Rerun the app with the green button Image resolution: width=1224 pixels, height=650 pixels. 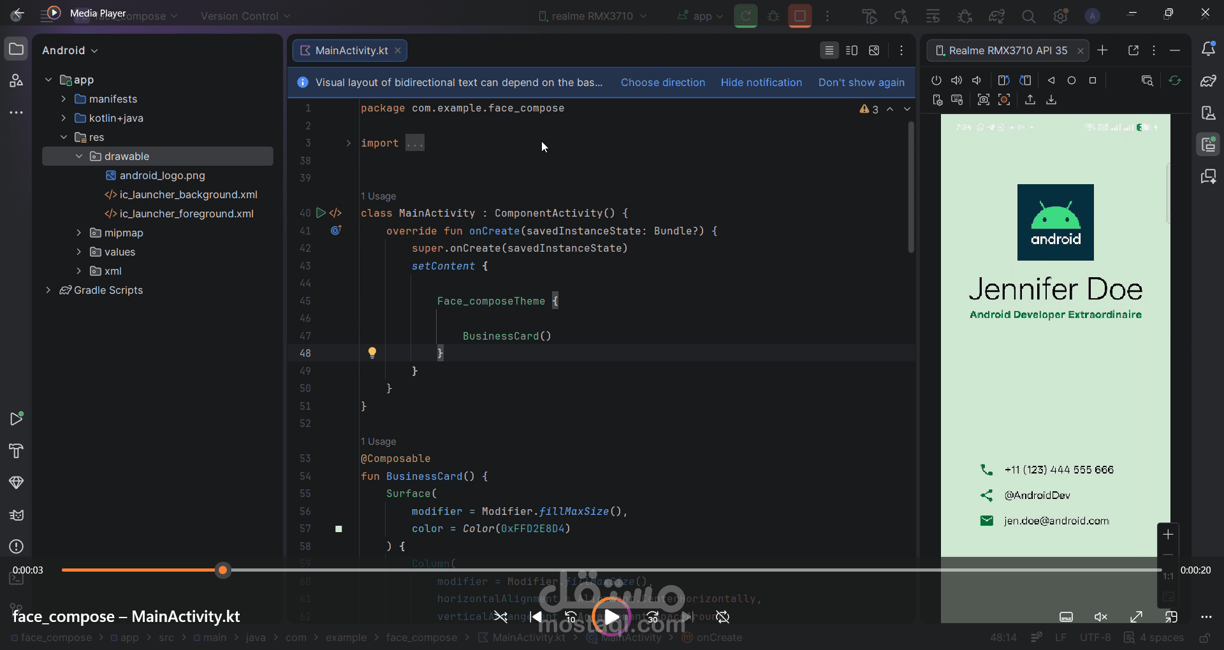(x=745, y=16)
